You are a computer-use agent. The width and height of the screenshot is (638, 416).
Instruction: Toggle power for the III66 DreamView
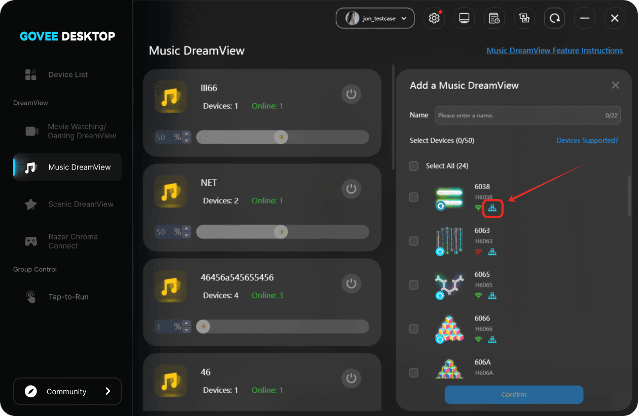[x=351, y=94]
